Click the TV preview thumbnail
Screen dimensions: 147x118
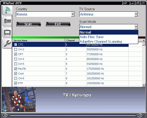coord(19,100)
